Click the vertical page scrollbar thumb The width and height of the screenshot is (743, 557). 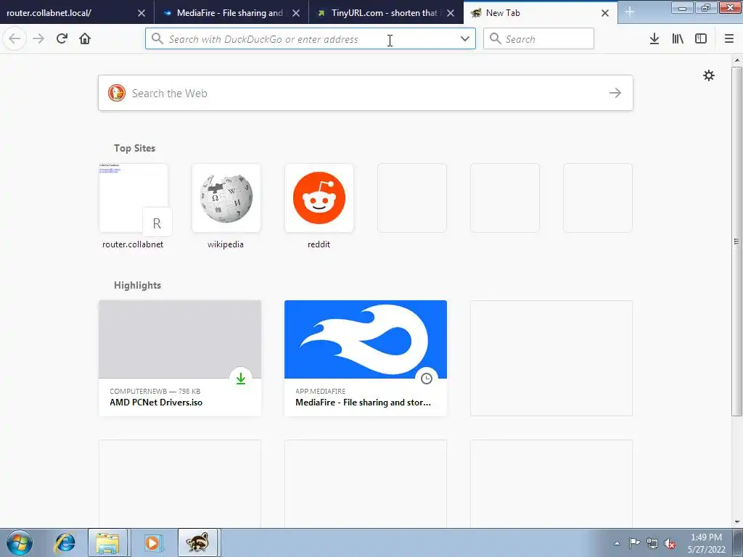[x=737, y=242]
